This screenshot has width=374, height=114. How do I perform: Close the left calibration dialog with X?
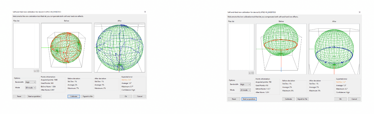click(x=145, y=12)
